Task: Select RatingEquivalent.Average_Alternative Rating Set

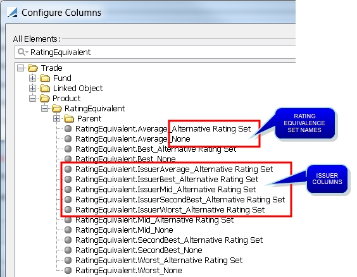Action: (163, 129)
